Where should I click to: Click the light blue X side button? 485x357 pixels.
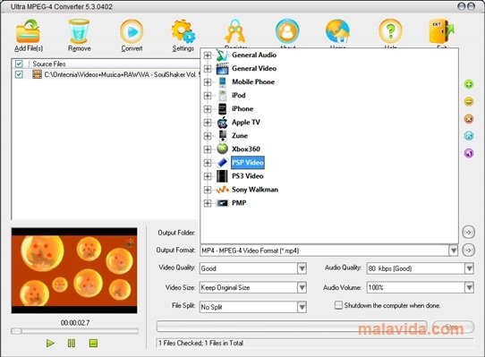click(469, 135)
